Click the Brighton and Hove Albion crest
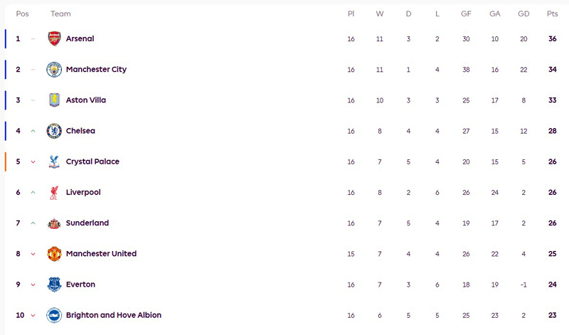The image size is (569, 335). (54, 315)
